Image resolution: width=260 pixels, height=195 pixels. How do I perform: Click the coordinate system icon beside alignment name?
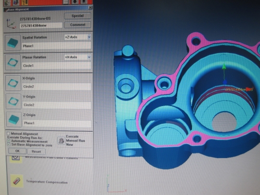(x=11, y=24)
